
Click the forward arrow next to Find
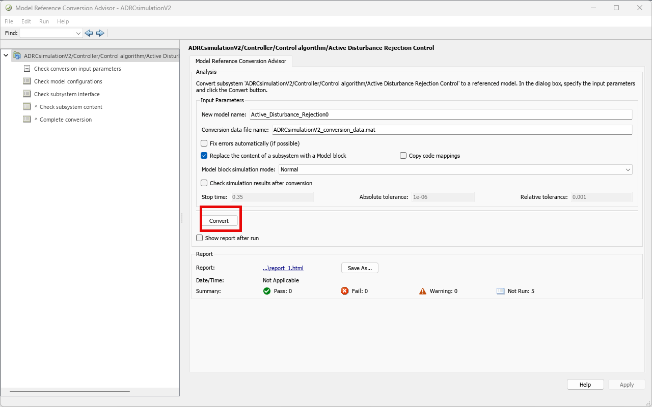pyautogui.click(x=100, y=33)
